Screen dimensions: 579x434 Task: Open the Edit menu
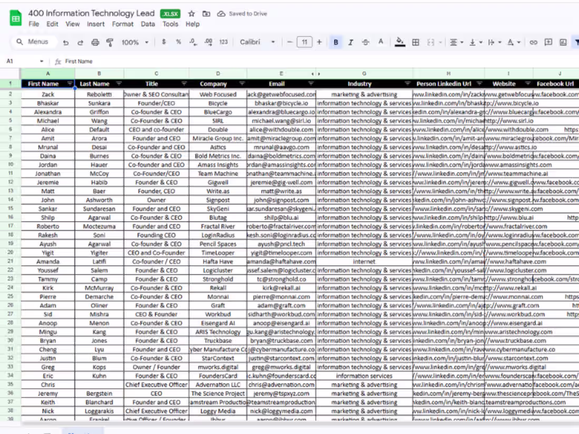52,24
